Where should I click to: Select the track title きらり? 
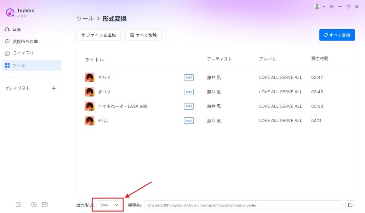(104, 77)
